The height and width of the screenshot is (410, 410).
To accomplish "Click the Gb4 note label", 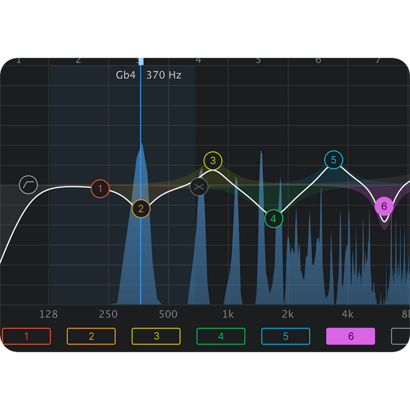I will [x=126, y=75].
